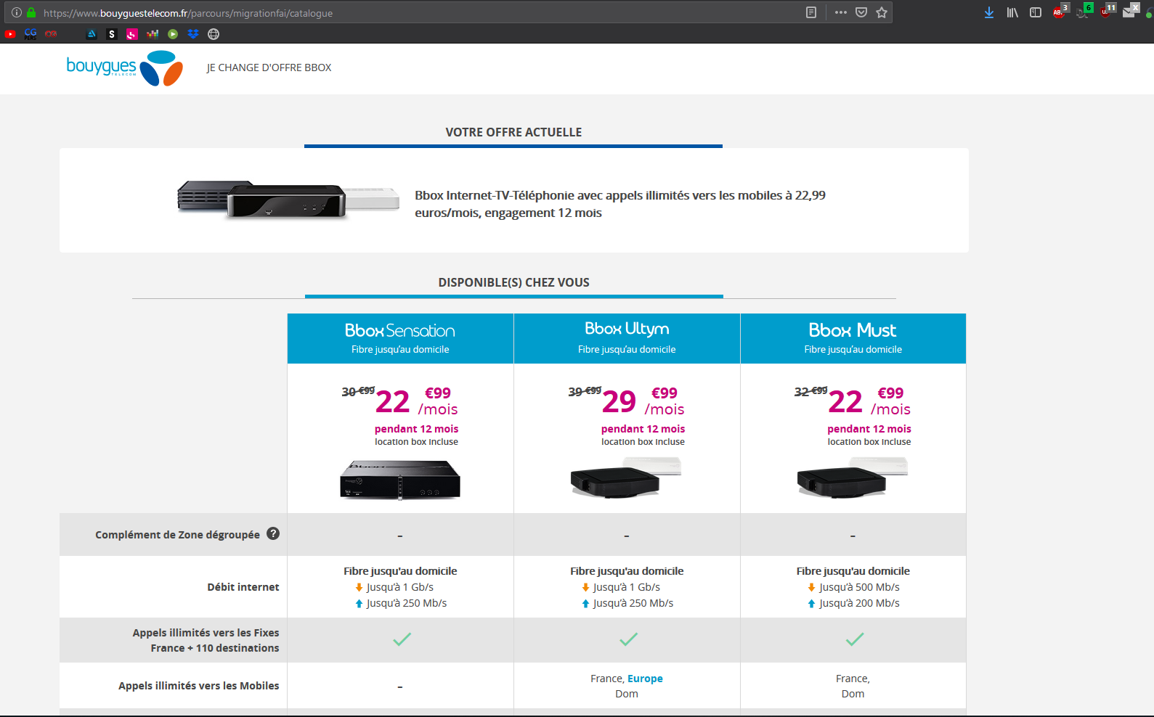Bookmark this page with the star icon

882,12
